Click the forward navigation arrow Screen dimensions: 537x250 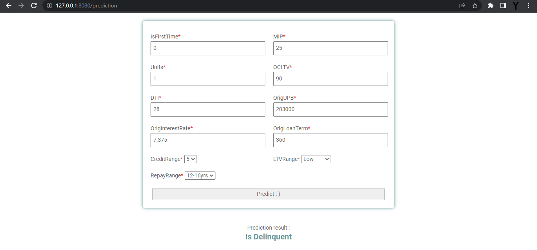(x=21, y=5)
